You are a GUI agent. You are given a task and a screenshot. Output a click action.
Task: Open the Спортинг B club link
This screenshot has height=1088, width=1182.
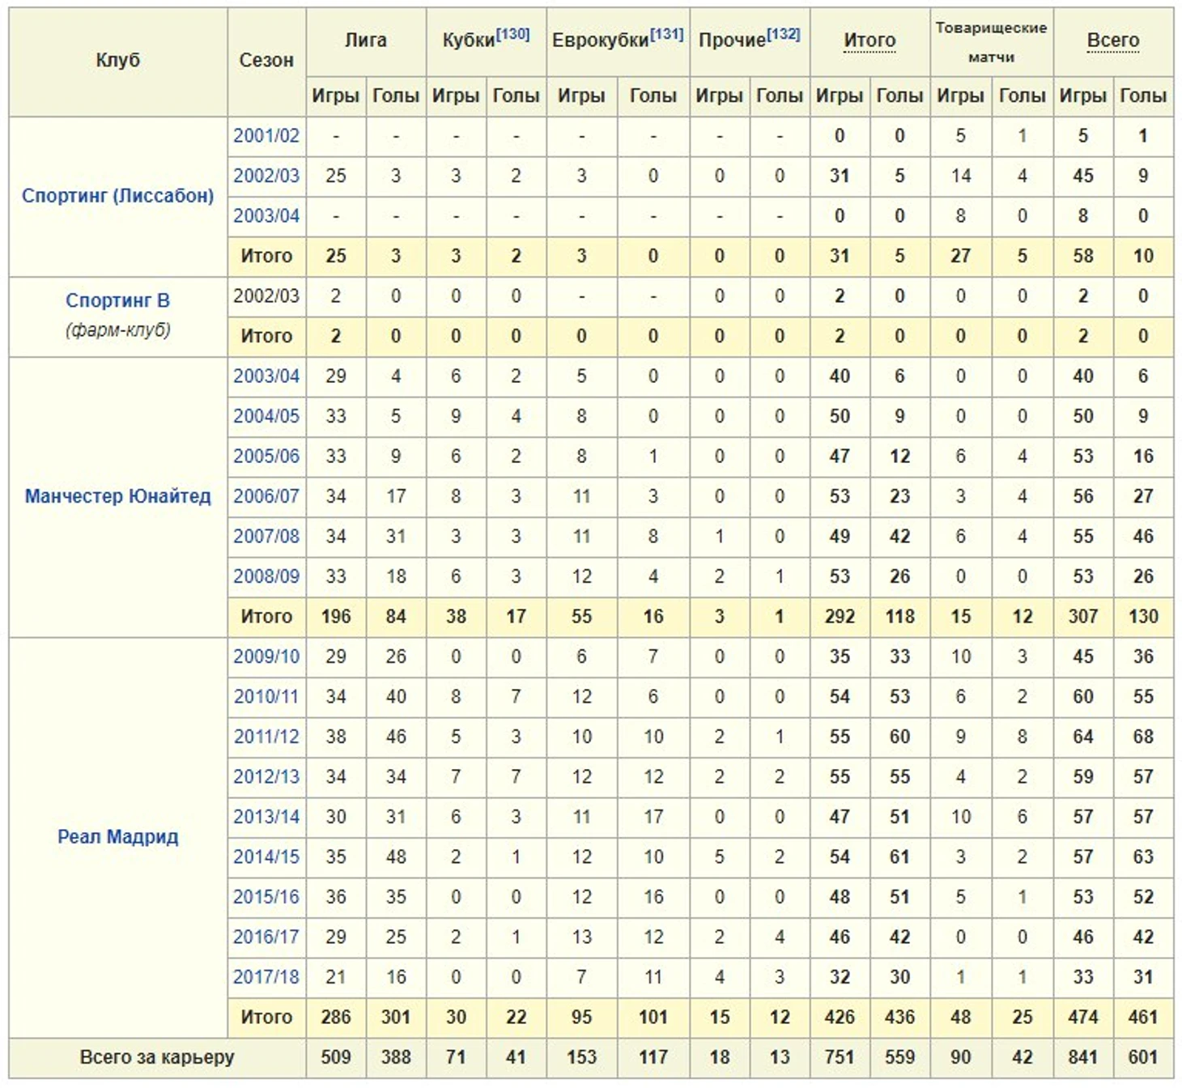click(117, 300)
